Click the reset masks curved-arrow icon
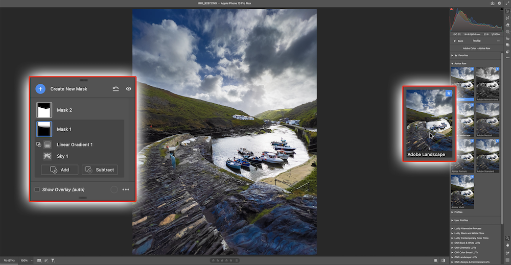Viewport: 511px width, 265px height. 115,89
